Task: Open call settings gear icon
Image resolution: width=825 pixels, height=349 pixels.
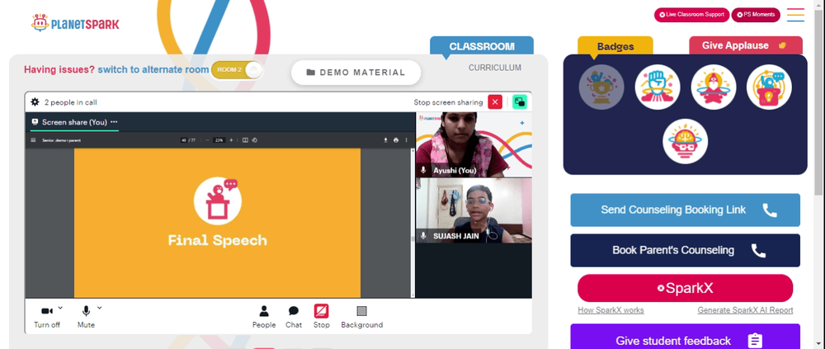Action: [35, 102]
